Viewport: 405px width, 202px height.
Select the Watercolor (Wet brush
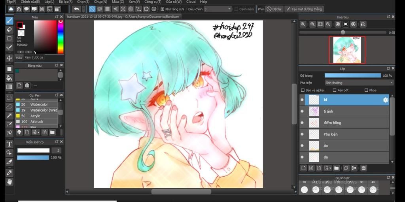(x=36, y=110)
